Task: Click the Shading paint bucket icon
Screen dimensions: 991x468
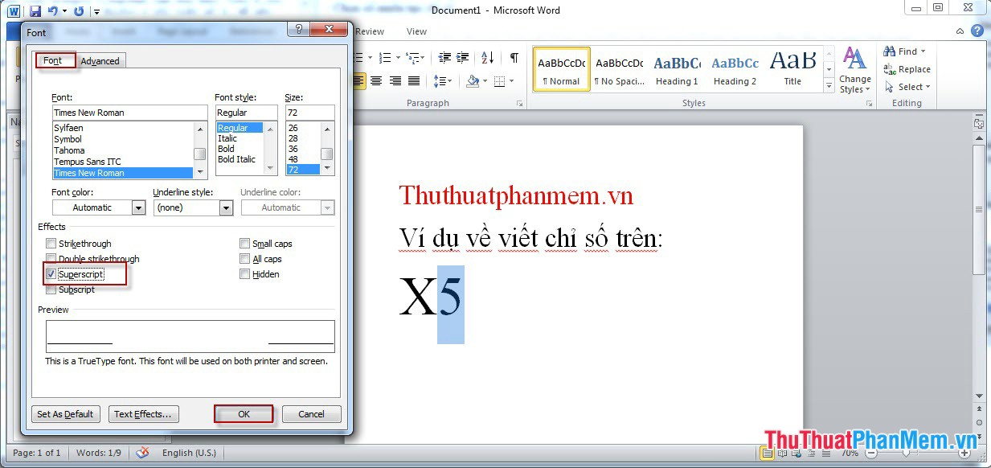Action: click(x=473, y=80)
